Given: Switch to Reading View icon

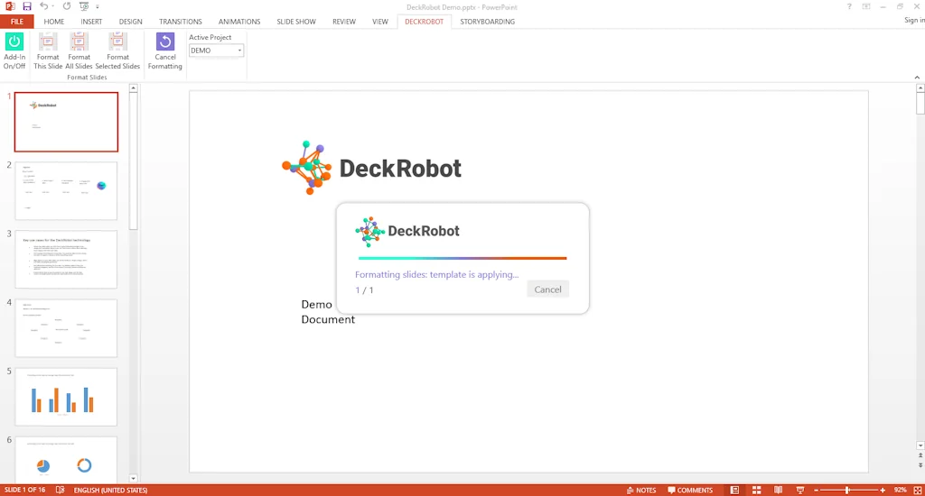Looking at the screenshot, I should 778,490.
